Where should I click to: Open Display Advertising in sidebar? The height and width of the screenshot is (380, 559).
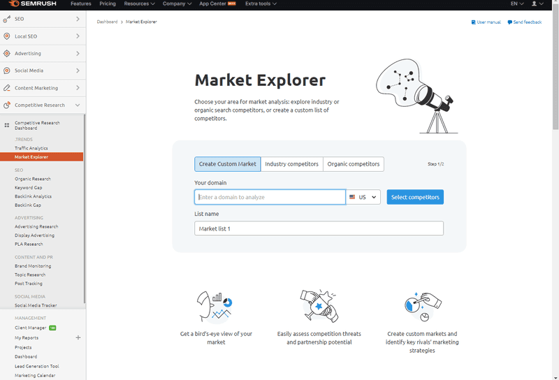click(34, 235)
